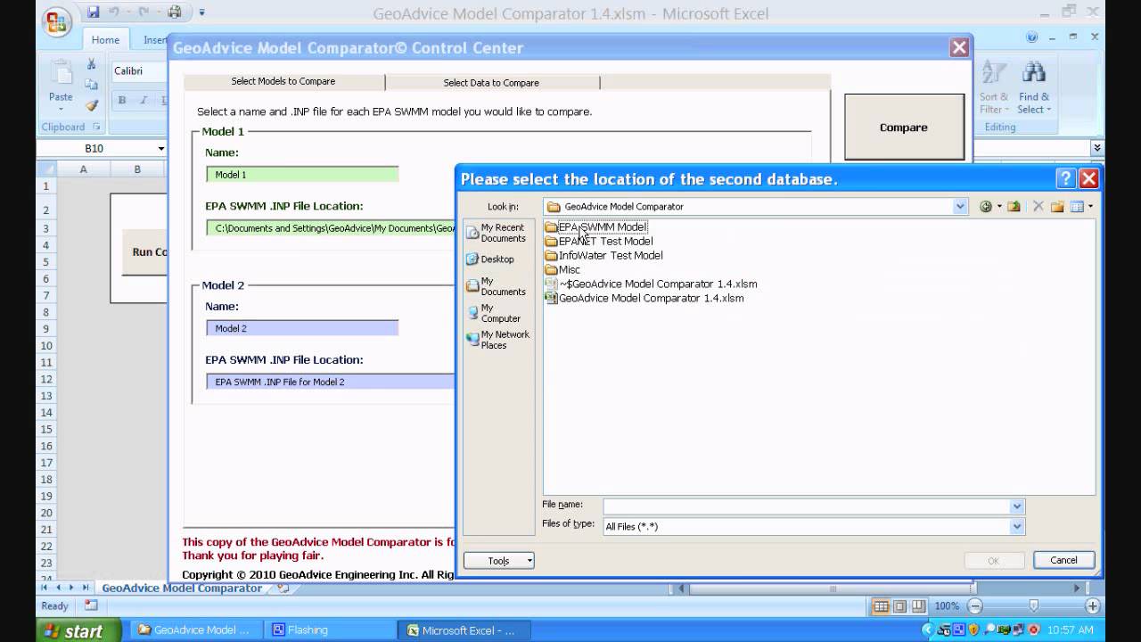Image resolution: width=1141 pixels, height=642 pixels.
Task: Open the Name Box dropdown arrow
Action: tap(161, 149)
